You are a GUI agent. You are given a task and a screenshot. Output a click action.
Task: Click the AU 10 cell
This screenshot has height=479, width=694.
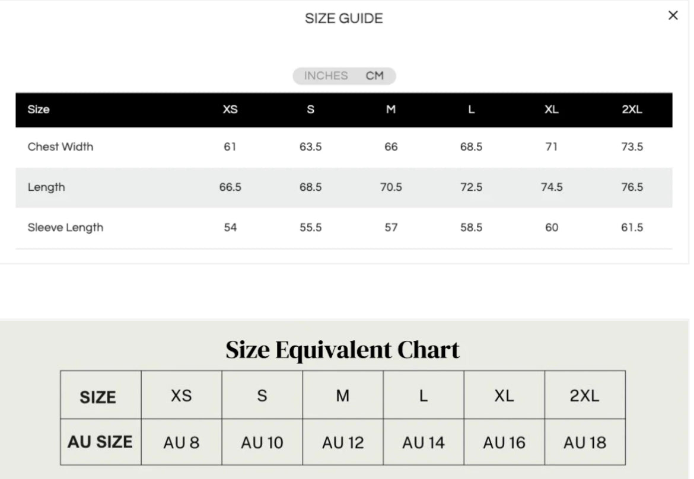(x=262, y=442)
